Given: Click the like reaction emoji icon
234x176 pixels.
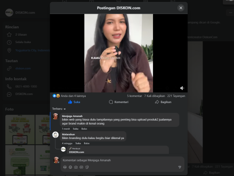Looking at the screenshot, I should [54, 96].
